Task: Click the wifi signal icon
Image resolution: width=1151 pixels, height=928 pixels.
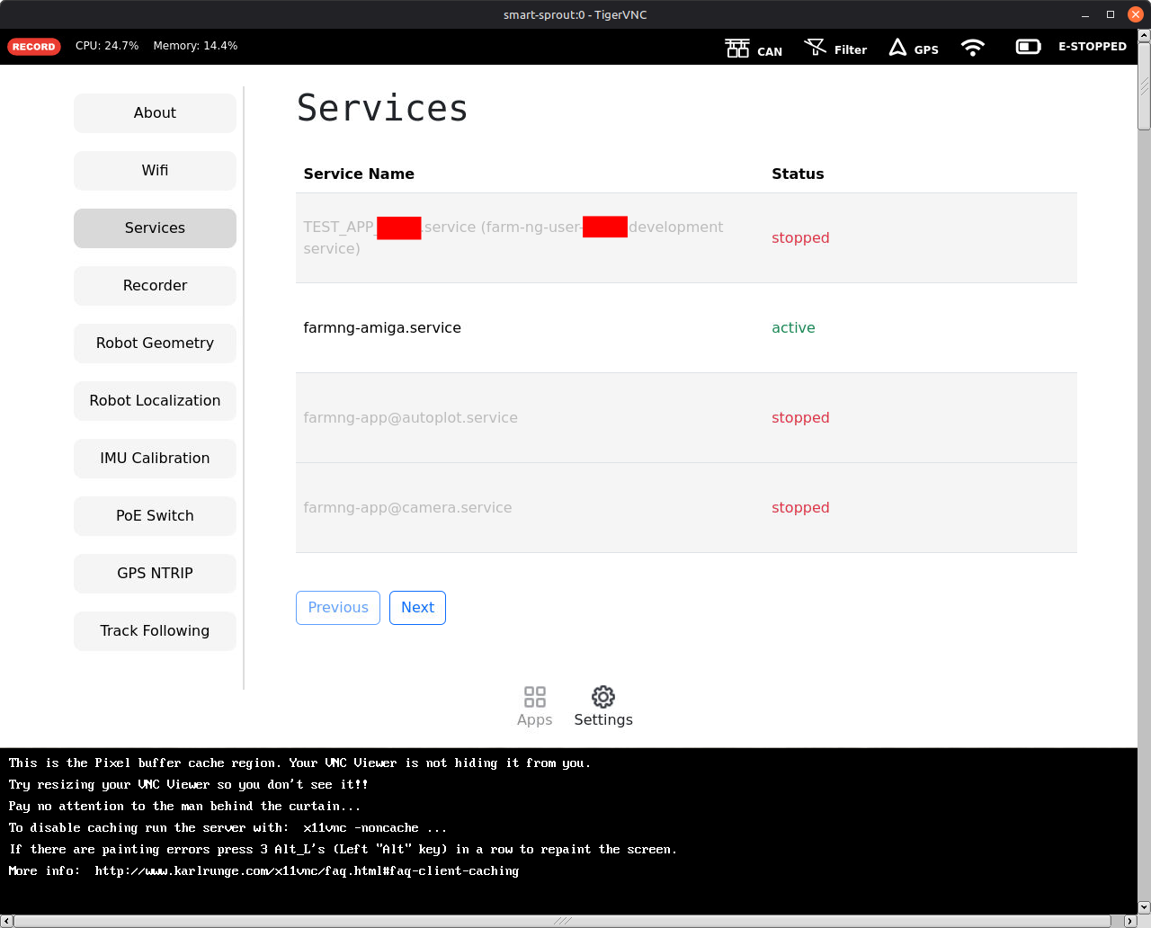Action: click(972, 48)
